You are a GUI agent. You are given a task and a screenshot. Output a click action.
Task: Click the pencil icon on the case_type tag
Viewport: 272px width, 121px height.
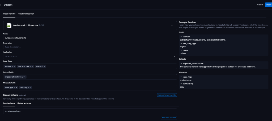pyautogui.click(x=14, y=87)
